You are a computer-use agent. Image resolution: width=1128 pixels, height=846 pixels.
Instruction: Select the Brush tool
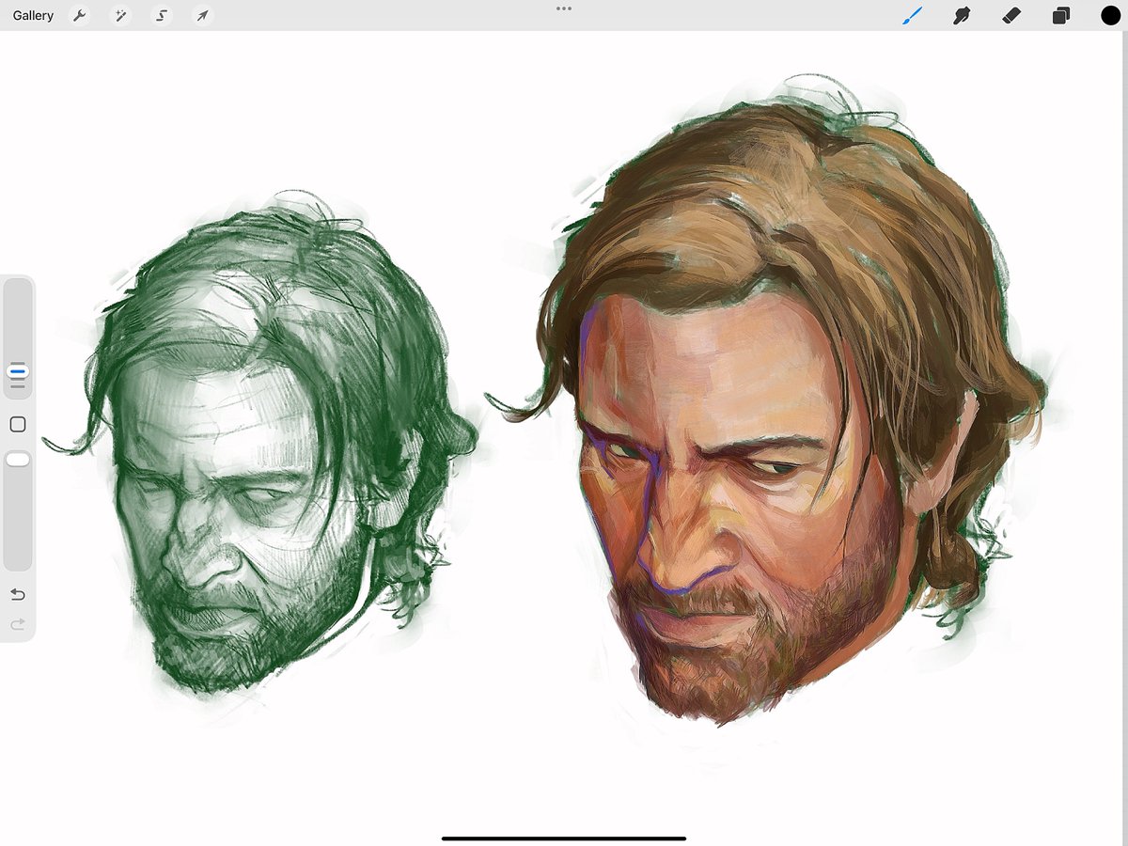pos(913,15)
